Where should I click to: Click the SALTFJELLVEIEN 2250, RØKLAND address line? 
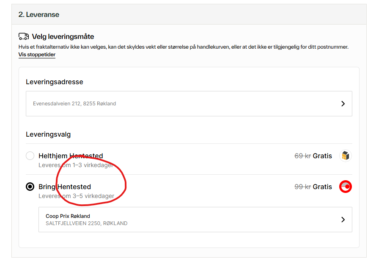[86, 223]
